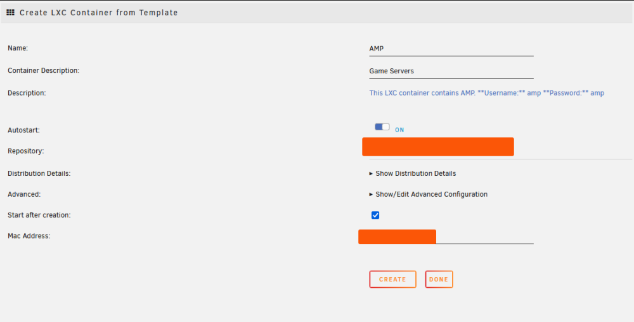Click the Create LXC Container from Template heading
The image size is (634, 322).
pyautogui.click(x=99, y=13)
